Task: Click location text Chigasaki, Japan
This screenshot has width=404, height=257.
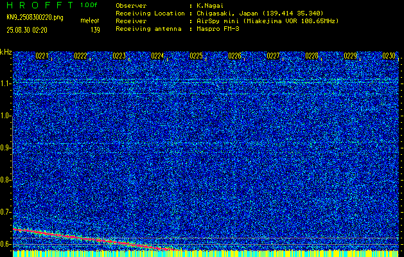Action: [227, 13]
